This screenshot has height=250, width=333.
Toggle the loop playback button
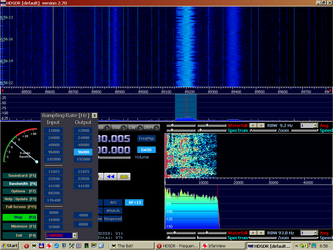click(124, 177)
